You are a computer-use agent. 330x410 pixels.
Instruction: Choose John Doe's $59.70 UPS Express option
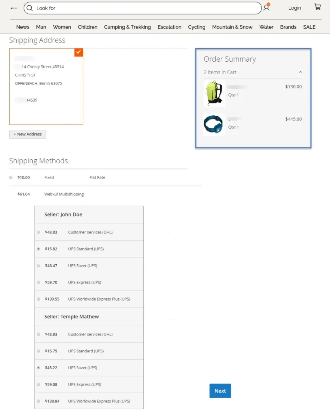[x=38, y=282]
